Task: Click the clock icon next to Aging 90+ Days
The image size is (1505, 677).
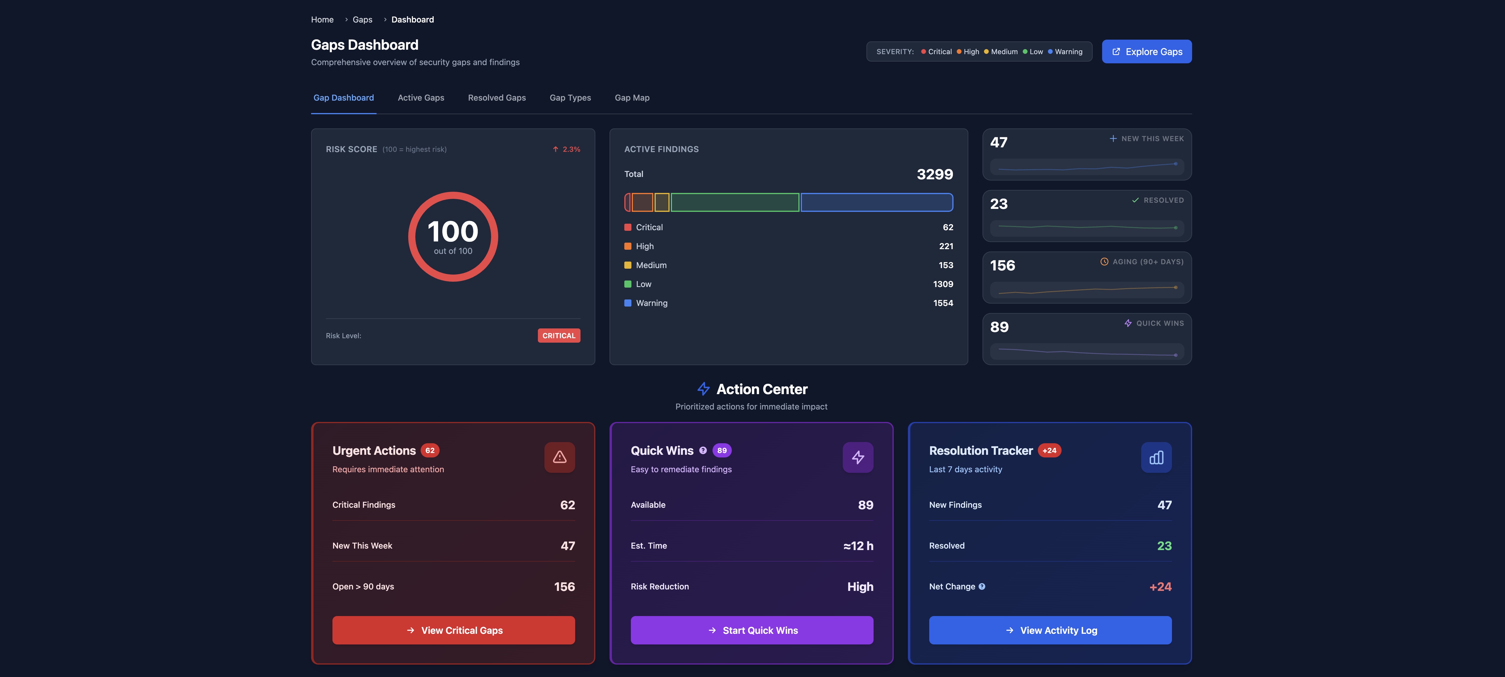Action: click(1104, 262)
